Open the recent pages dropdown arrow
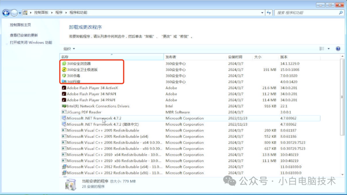 coord(20,13)
